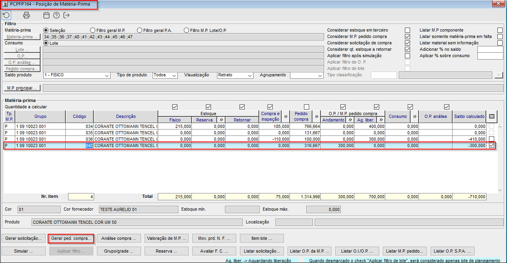
Task: Click the Matéria-prima selection button
Action: point(22,37)
